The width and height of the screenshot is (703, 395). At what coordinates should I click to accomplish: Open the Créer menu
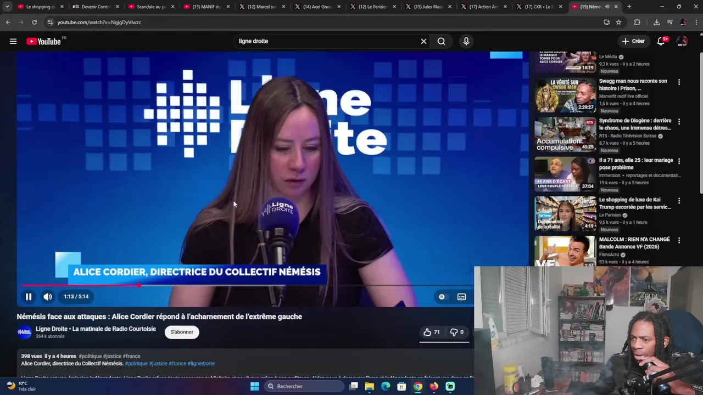633,41
